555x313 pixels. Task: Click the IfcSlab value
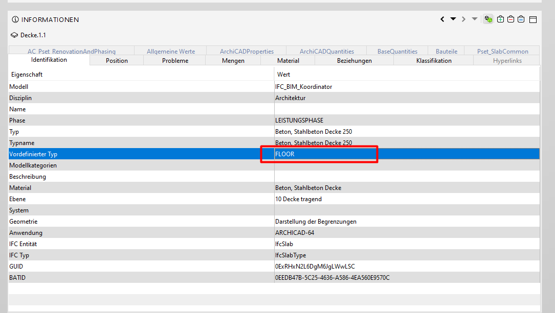(284, 244)
